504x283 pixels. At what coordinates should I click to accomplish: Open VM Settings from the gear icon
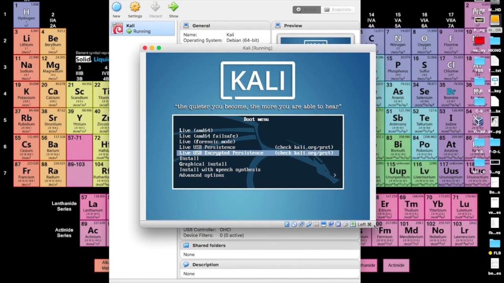(135, 7)
